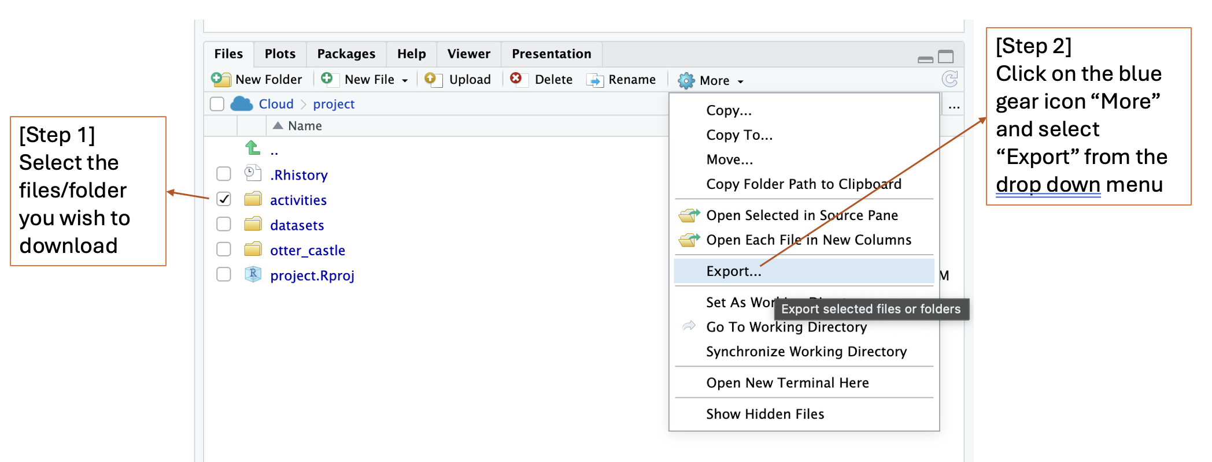Screen dimensions: 1212x462
Task: Click the green up-arrow parent directory icon
Action: point(253,148)
